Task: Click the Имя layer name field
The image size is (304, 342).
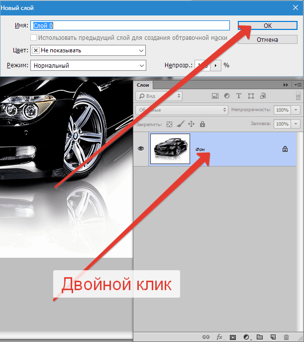Action: (130, 25)
